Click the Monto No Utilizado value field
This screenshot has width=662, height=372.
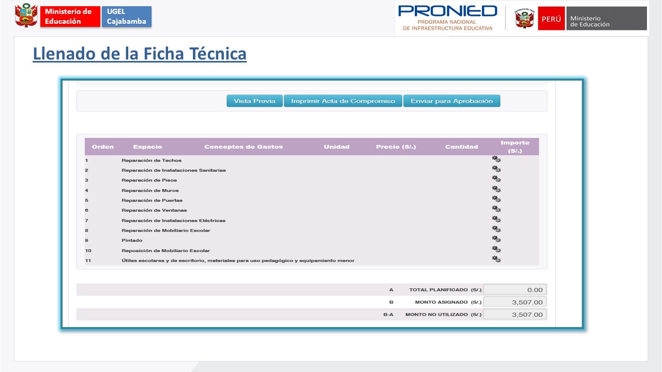click(x=515, y=315)
